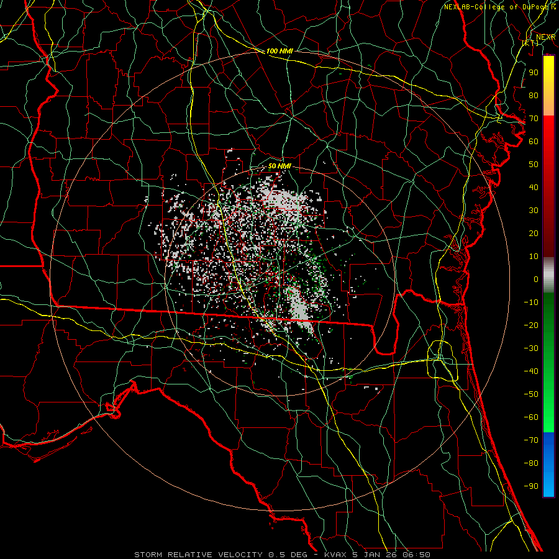Click the -60 label on velocity scale
The width and height of the screenshot is (559, 559).
pyautogui.click(x=531, y=417)
